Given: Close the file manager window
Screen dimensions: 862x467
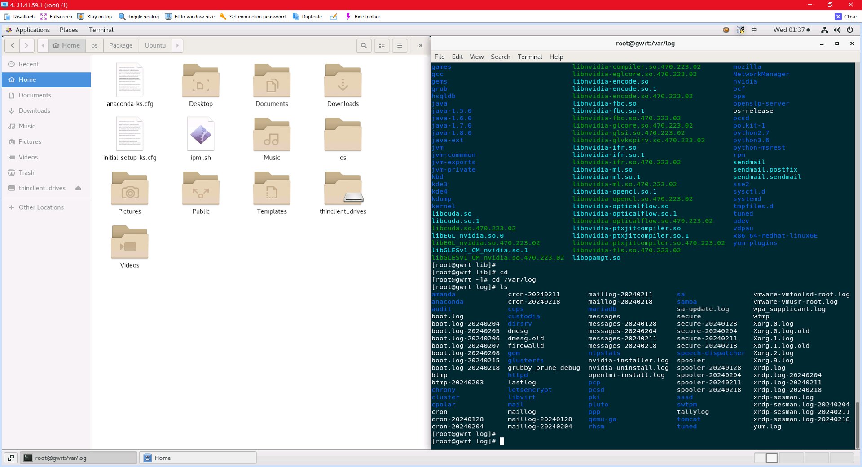Looking at the screenshot, I should coord(421,45).
